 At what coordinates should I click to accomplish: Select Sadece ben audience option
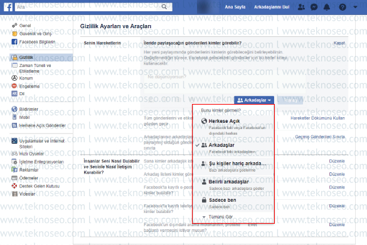[x=233, y=203]
